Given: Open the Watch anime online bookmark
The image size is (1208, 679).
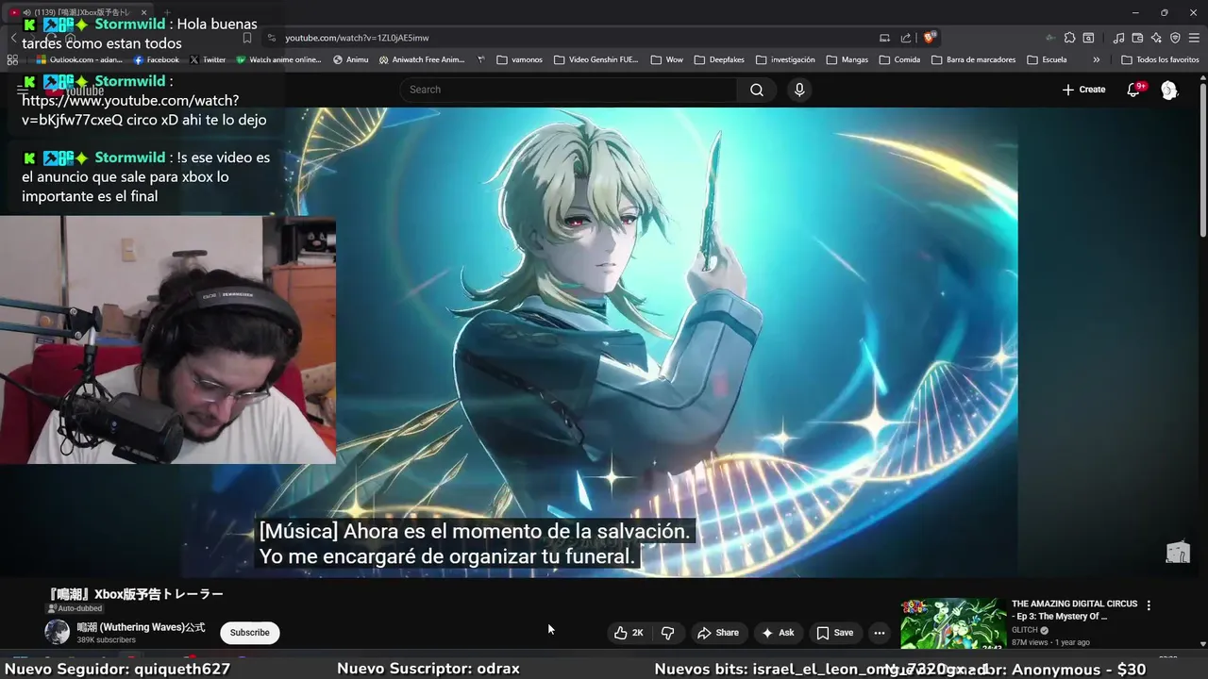Looking at the screenshot, I should (x=279, y=59).
